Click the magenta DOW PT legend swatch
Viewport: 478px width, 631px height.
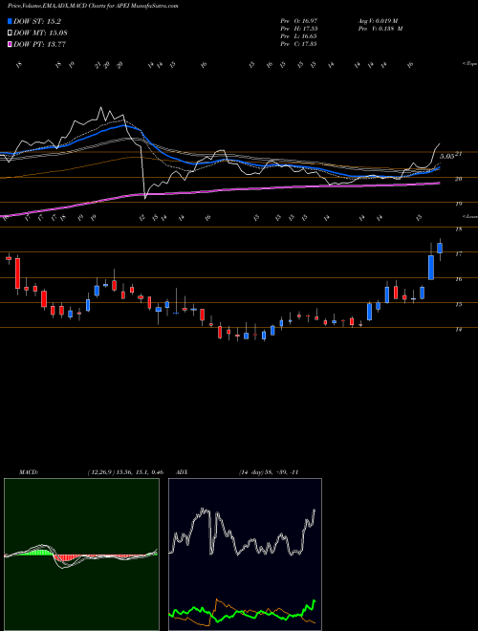(10, 44)
